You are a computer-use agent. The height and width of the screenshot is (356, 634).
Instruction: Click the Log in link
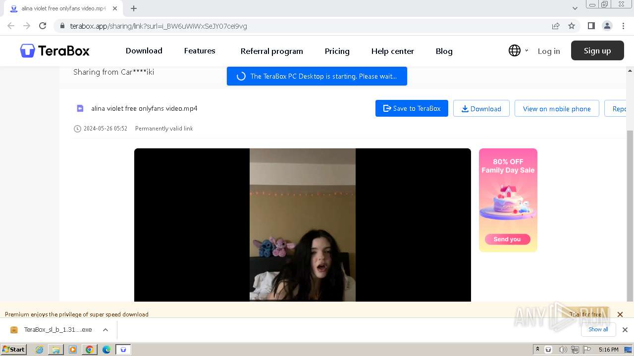549,51
